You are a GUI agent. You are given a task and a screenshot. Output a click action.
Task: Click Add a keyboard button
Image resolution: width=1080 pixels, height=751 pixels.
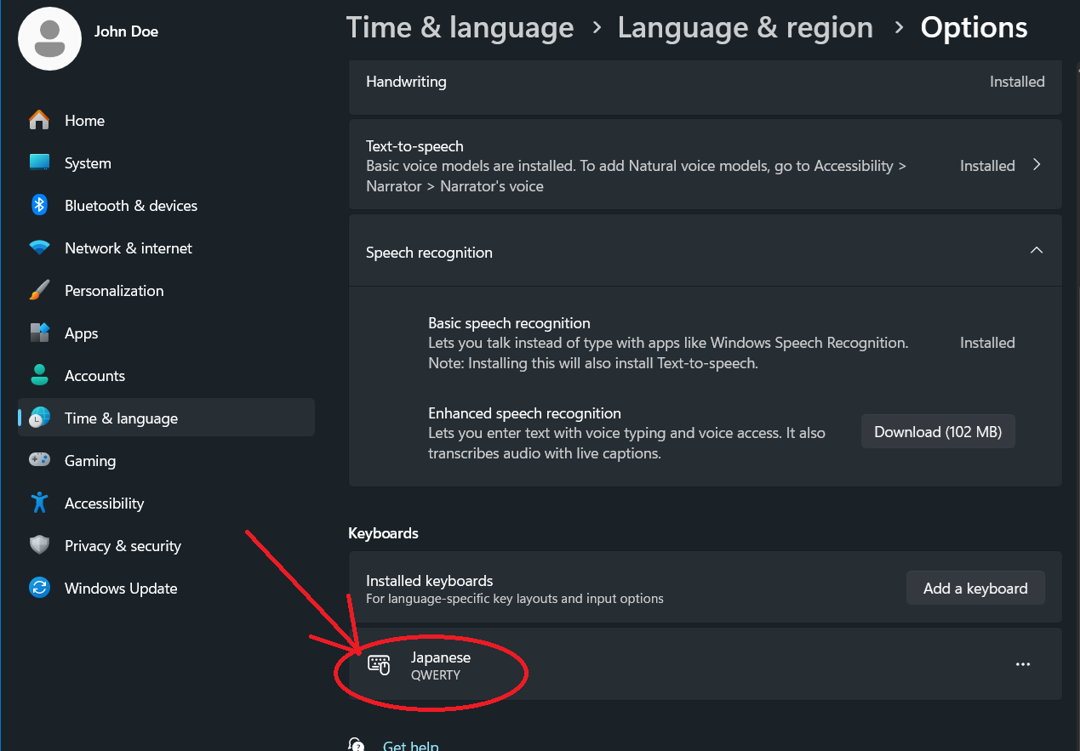pos(975,589)
